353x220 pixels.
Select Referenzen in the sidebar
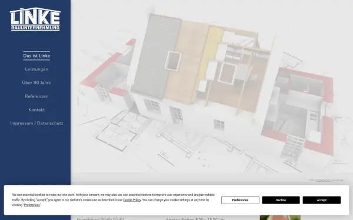36,96
